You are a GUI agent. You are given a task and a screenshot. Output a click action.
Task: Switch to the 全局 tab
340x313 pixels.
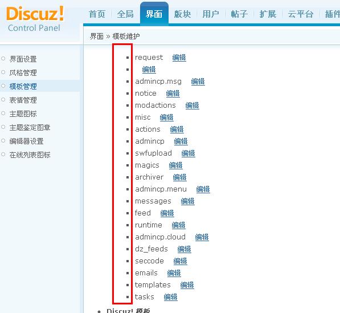(125, 14)
